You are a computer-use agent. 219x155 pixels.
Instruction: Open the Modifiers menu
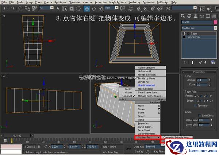click(x=60, y=3)
